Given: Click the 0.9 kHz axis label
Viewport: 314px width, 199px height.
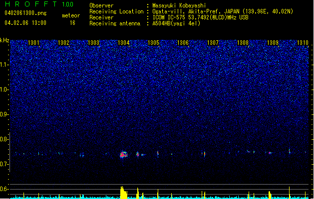Looking at the screenshot, I should [4, 114].
